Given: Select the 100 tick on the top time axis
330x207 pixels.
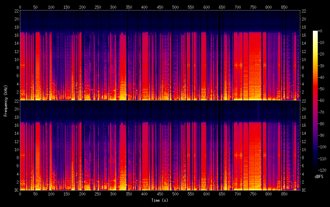Looking at the screenshot, I should [x=51, y=7].
